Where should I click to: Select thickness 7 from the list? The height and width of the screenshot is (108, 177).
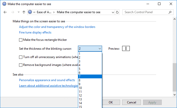point(90,76)
